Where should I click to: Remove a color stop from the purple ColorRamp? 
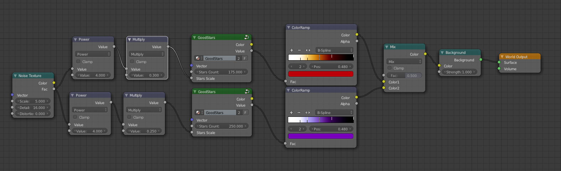click(299, 113)
